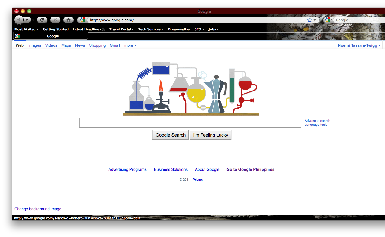This screenshot has height=237, width=385.
Task: Open the Advanced search link
Action: [317, 121]
